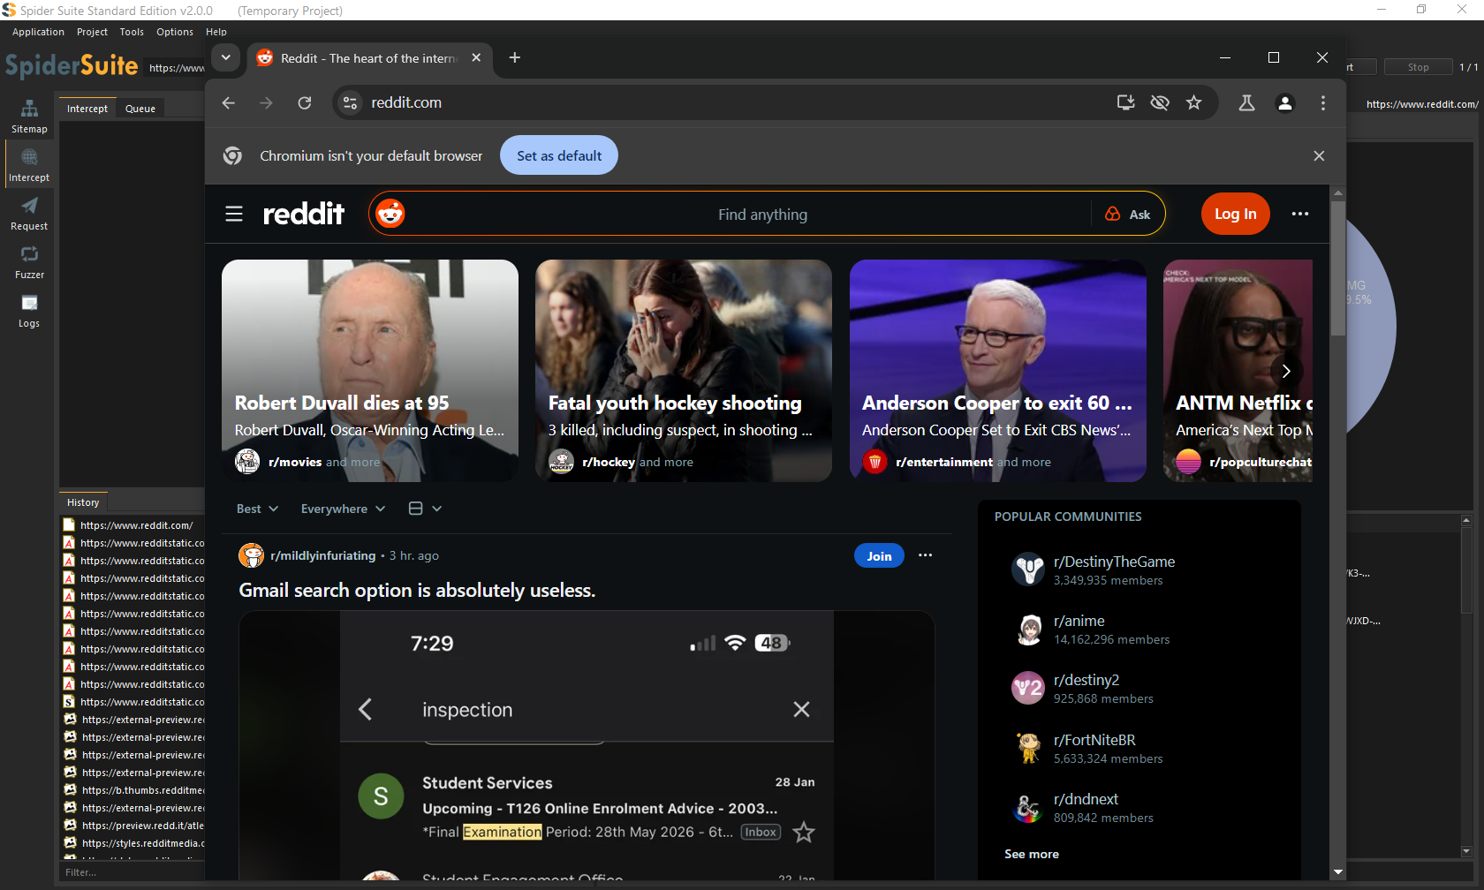Expand the Everywhere location dropdown

[343, 509]
